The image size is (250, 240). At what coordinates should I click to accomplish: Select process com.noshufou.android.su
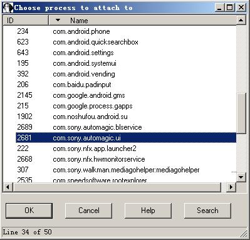[126, 117]
